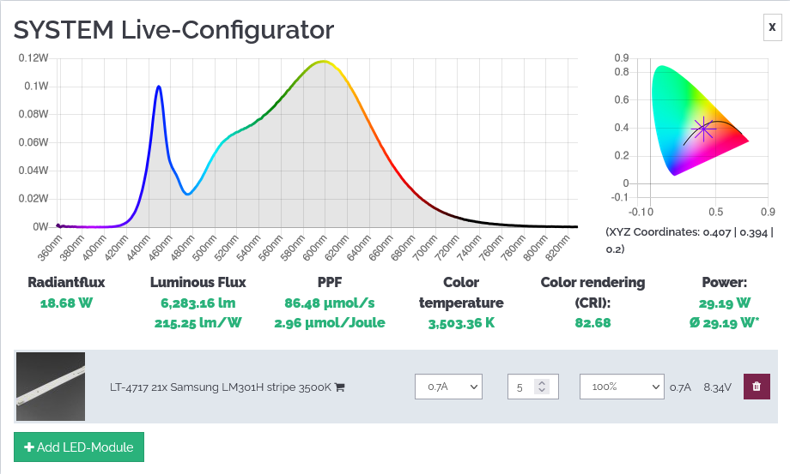Open the LT-4717 Samsung LM301H stripe product link

(x=221, y=387)
